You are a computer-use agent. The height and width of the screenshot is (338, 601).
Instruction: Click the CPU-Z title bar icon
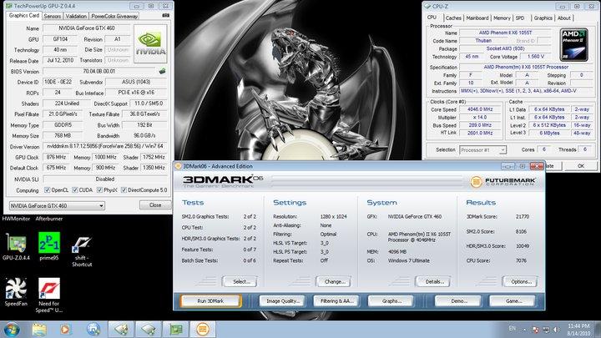[x=427, y=6]
